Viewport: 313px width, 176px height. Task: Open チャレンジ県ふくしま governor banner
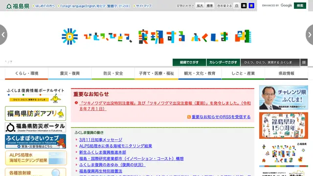pos(284,98)
